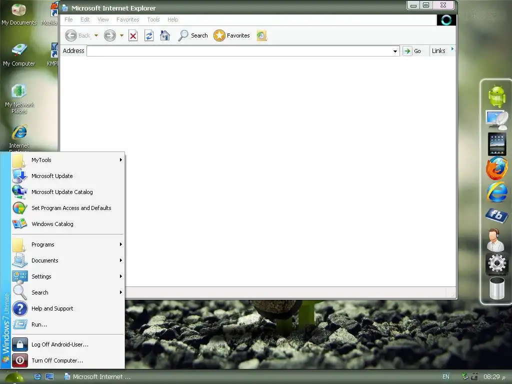
Task: Click Turn Off Computer...
Action: tap(68, 360)
